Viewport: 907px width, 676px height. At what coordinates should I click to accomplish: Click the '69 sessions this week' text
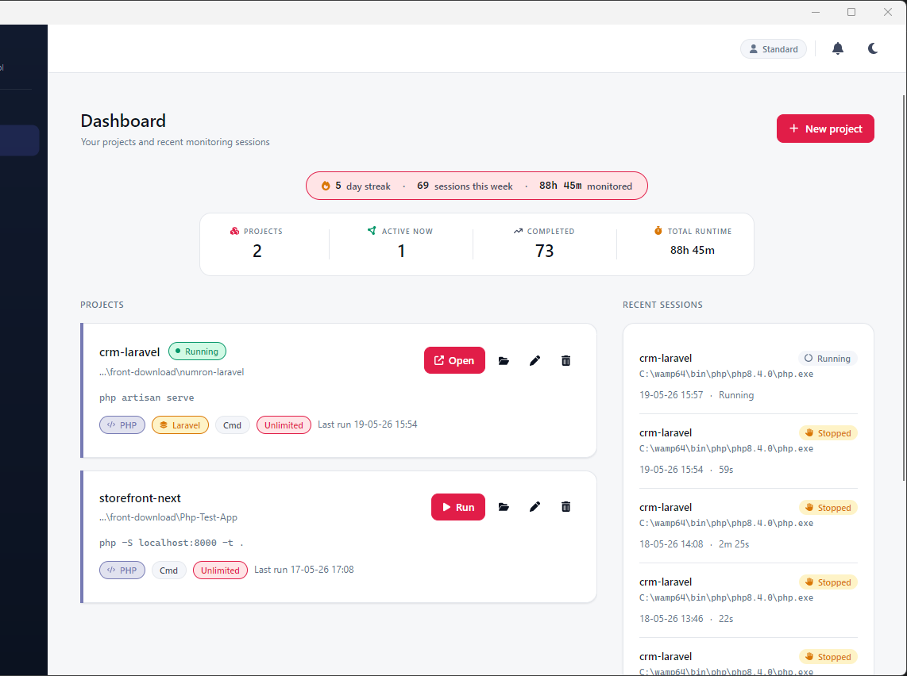[465, 186]
